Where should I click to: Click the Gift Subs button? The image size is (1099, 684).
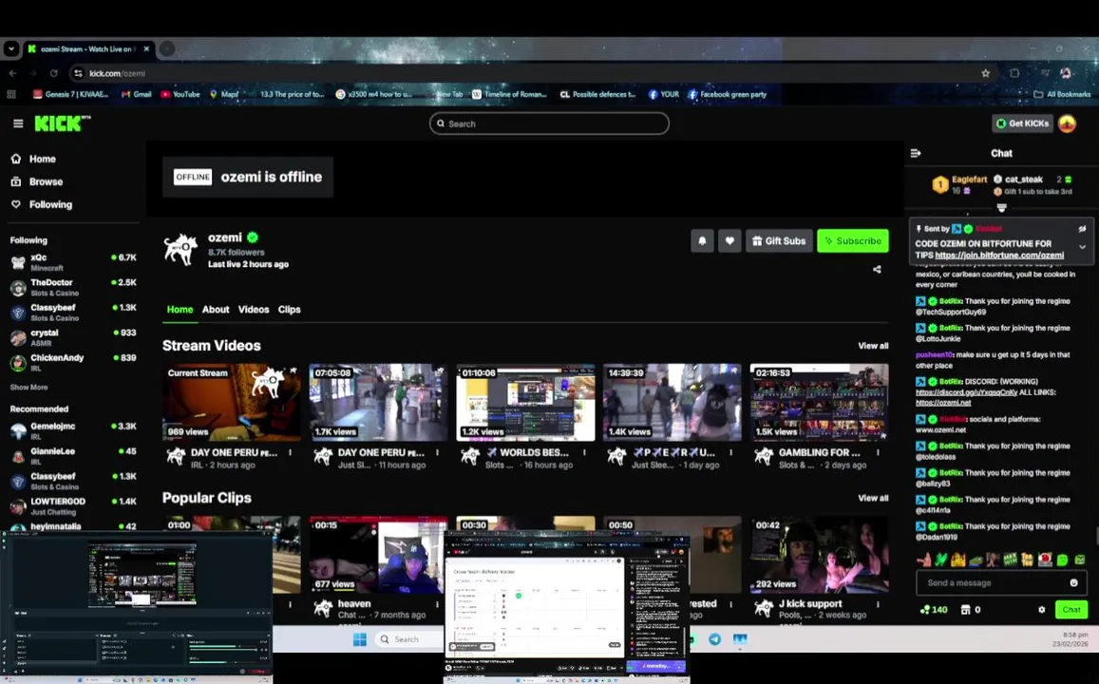point(779,240)
